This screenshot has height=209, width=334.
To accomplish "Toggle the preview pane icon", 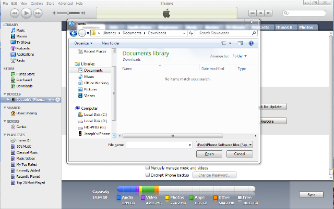I will (240, 43).
